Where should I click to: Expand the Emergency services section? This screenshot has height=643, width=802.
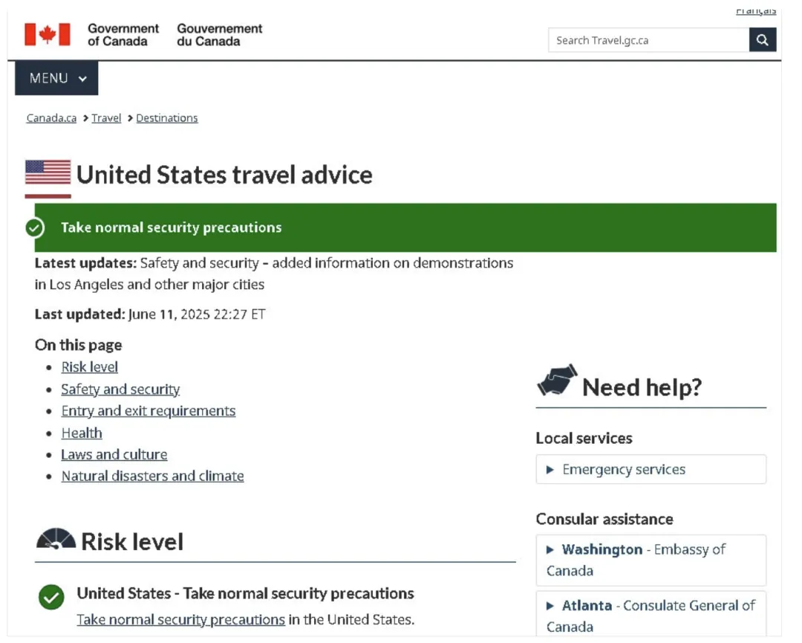[x=651, y=469]
